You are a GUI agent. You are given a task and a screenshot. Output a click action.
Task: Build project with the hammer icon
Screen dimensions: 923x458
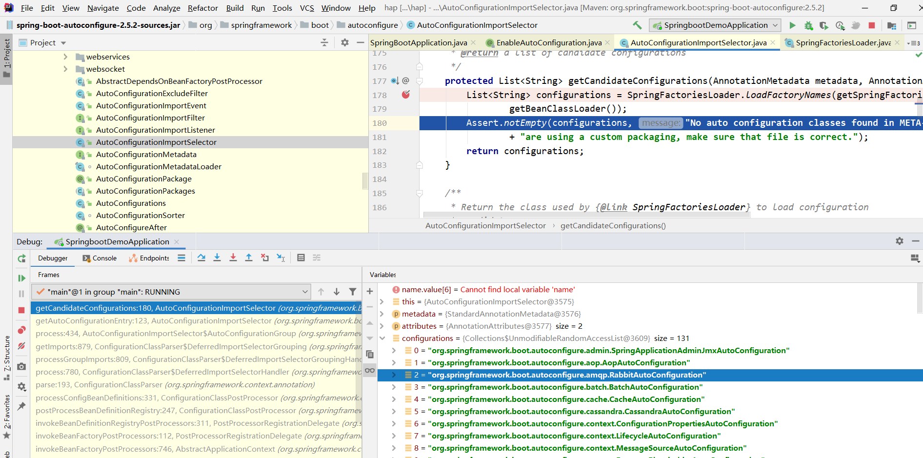click(x=637, y=25)
